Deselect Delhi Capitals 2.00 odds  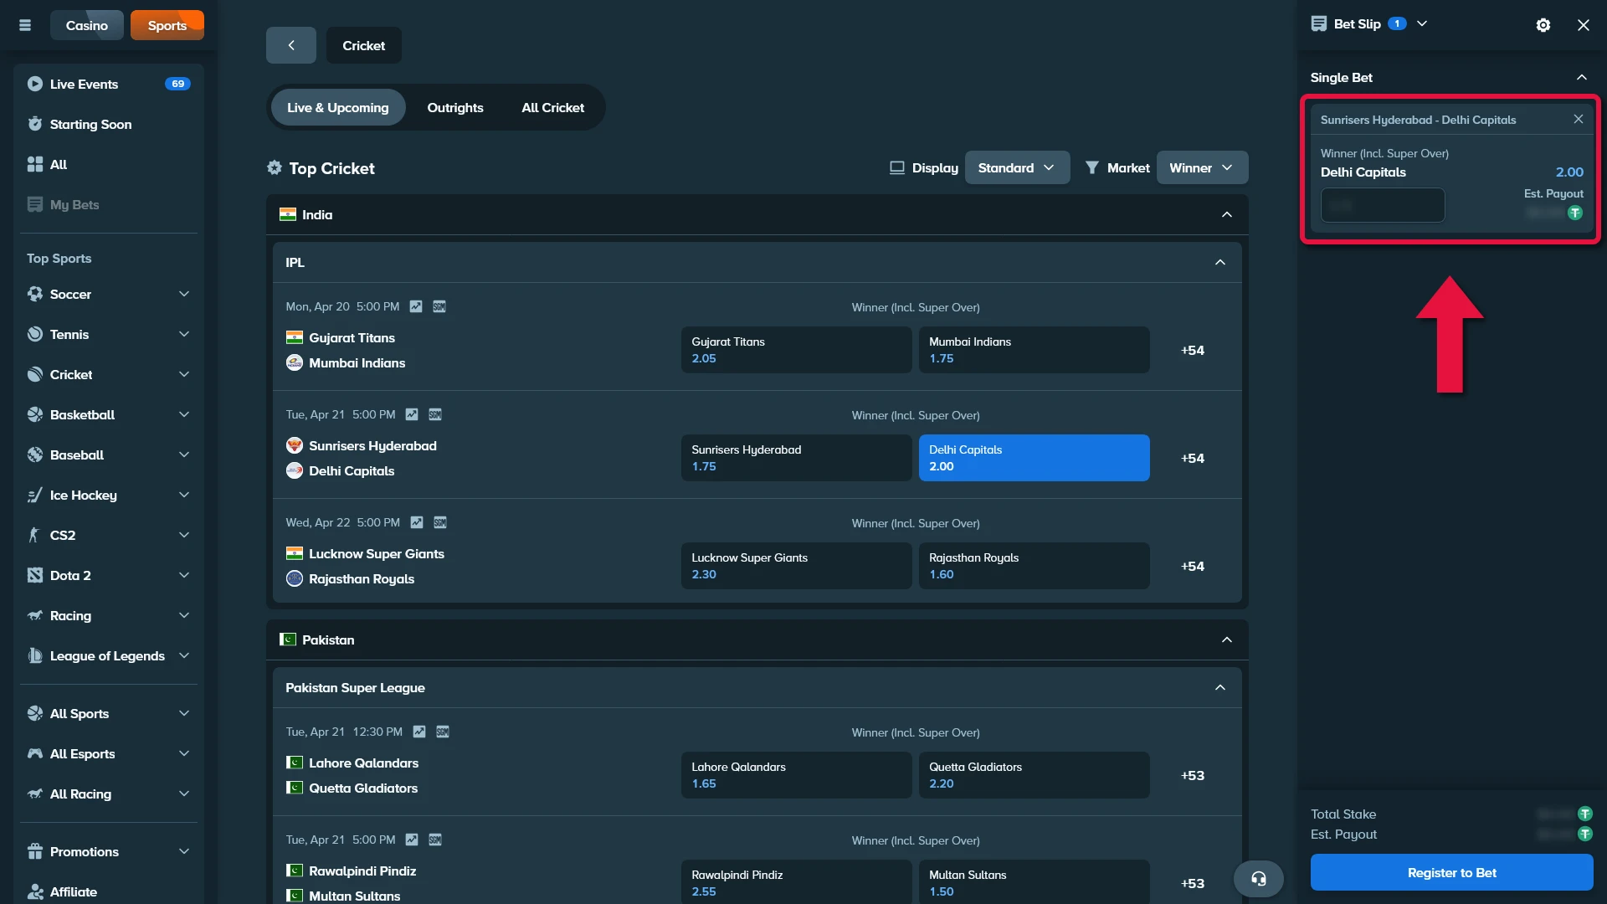coord(1034,458)
